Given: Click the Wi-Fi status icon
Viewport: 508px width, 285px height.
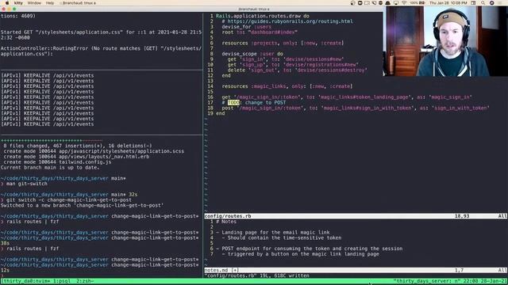Looking at the screenshot, I should 404,3.
